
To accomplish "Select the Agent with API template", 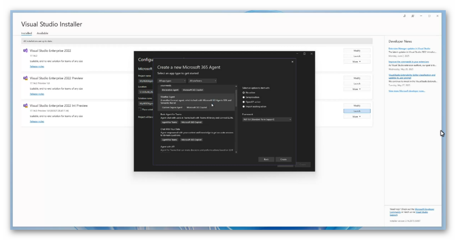I will coord(197,148).
